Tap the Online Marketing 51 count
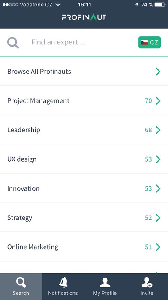The height and width of the screenshot is (300, 168). [148, 247]
